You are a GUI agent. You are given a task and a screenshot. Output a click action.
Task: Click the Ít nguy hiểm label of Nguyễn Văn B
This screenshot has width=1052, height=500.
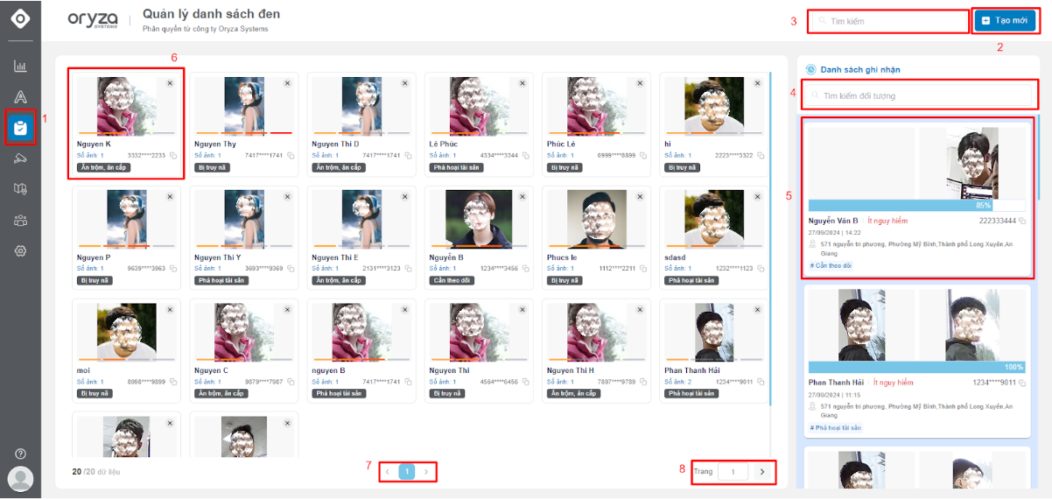coord(887,221)
